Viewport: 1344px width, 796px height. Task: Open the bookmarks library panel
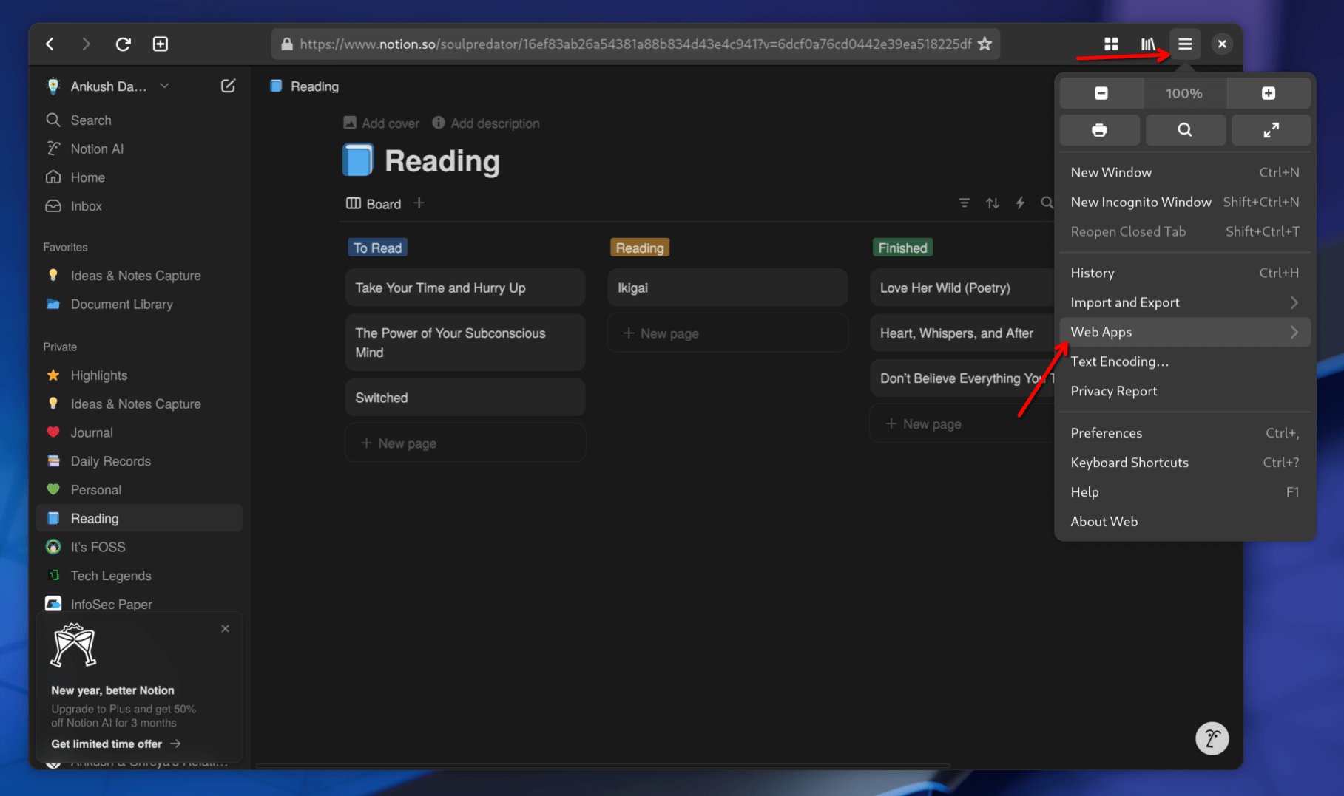point(1147,44)
